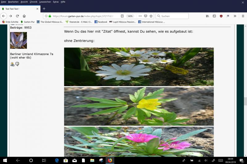Click the Suchen search field

[174, 16]
